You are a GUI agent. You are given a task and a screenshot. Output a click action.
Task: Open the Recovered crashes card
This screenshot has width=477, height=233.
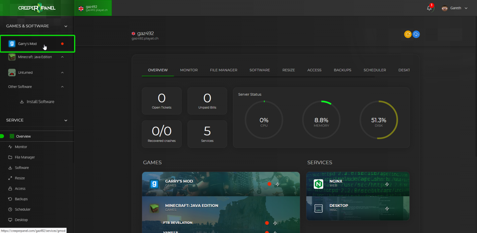point(162,134)
